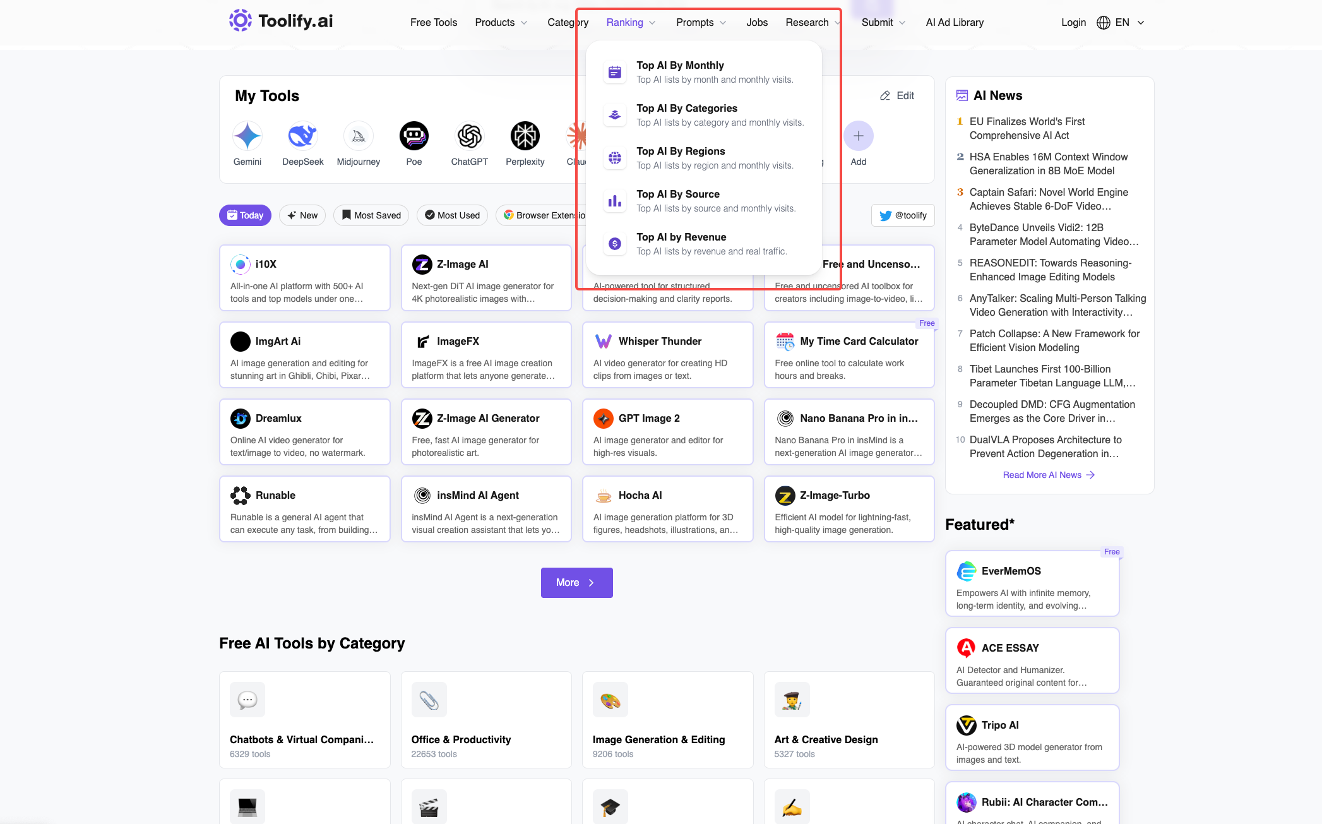Click the Runable logo icon
Viewport: 1322px width, 824px height.
241,496
